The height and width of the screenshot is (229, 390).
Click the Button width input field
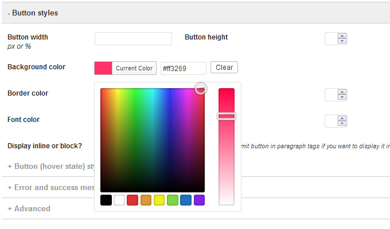click(133, 38)
